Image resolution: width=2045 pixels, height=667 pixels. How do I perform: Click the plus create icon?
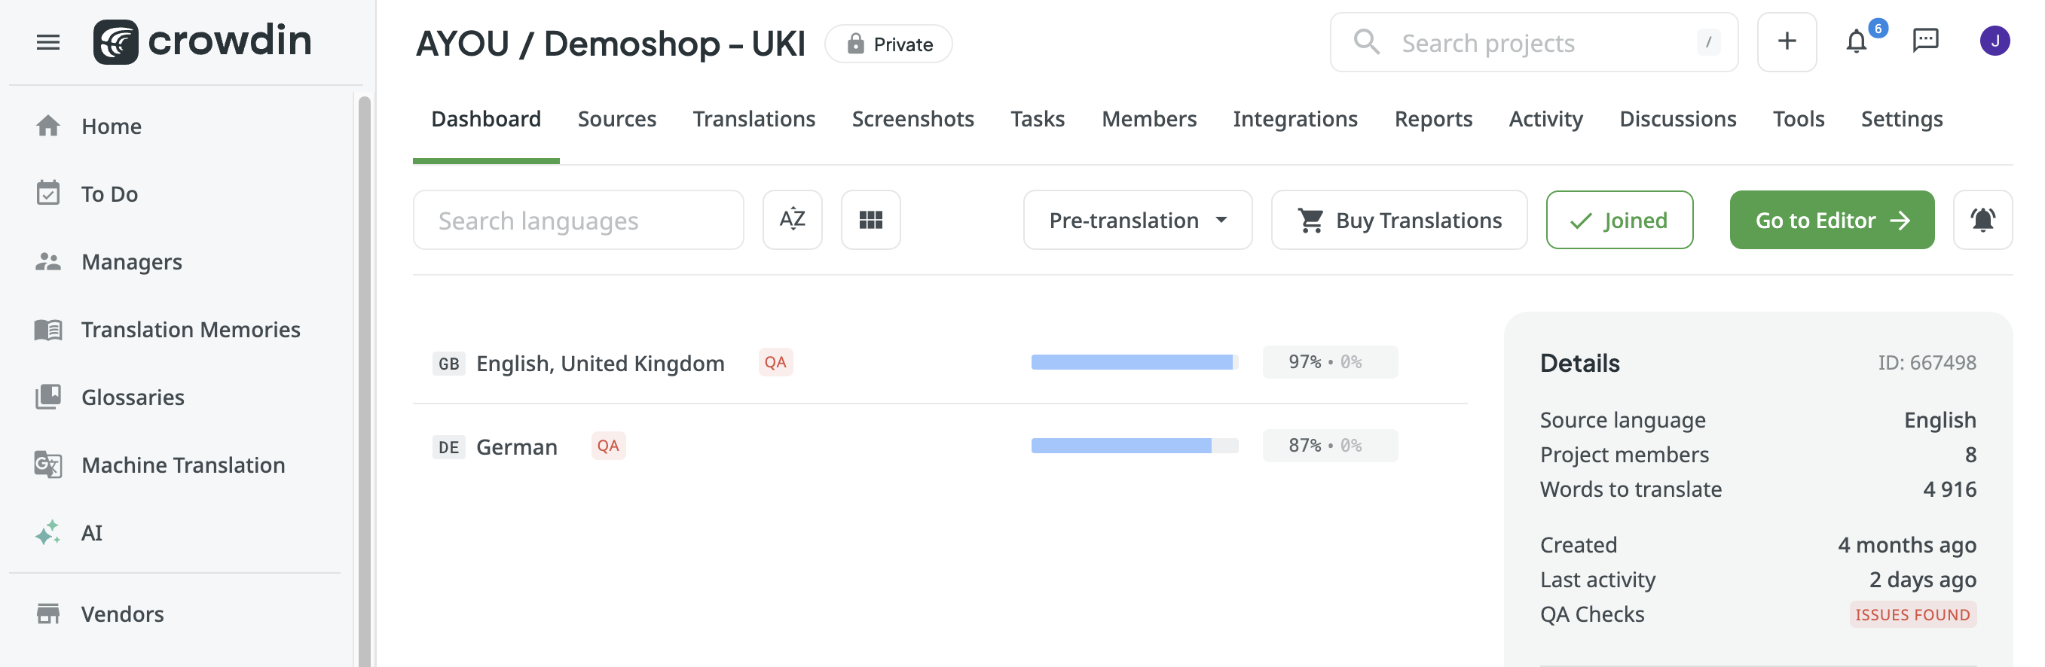click(1787, 42)
